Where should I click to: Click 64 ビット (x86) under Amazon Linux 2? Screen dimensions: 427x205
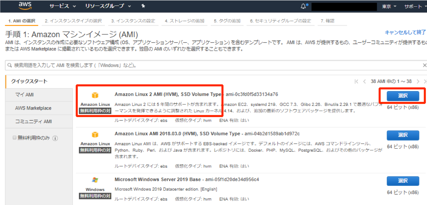tap(403, 108)
